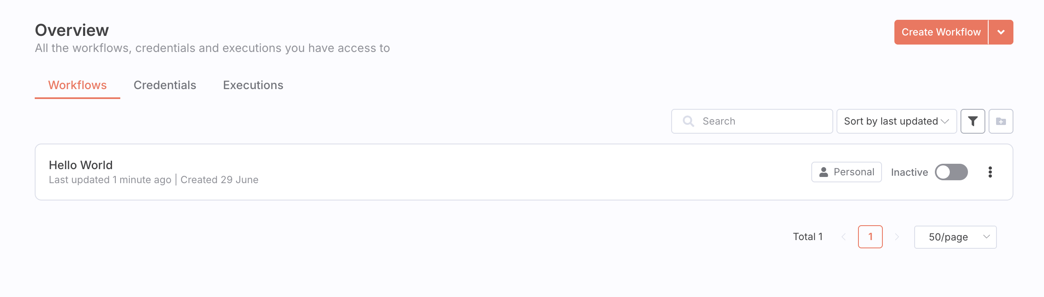Open the workflow filters funnel icon
Viewport: 1044px width, 297px height.
(972, 121)
